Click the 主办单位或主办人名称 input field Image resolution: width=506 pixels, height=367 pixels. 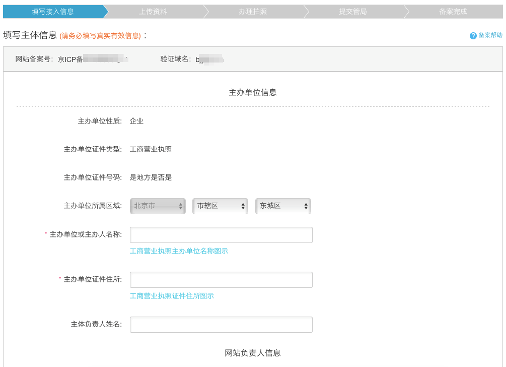point(221,234)
